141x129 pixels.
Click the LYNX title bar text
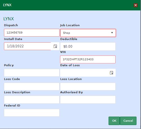pos(7,5)
